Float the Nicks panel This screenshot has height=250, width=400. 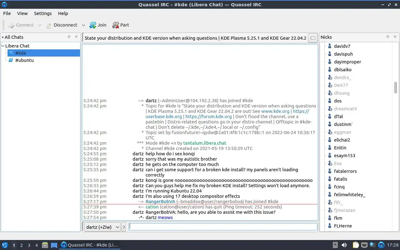tap(388, 37)
